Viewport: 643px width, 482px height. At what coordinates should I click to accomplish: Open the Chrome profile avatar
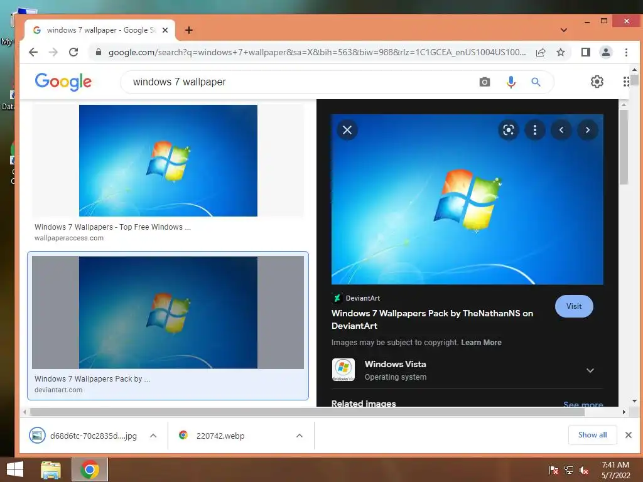coord(606,52)
